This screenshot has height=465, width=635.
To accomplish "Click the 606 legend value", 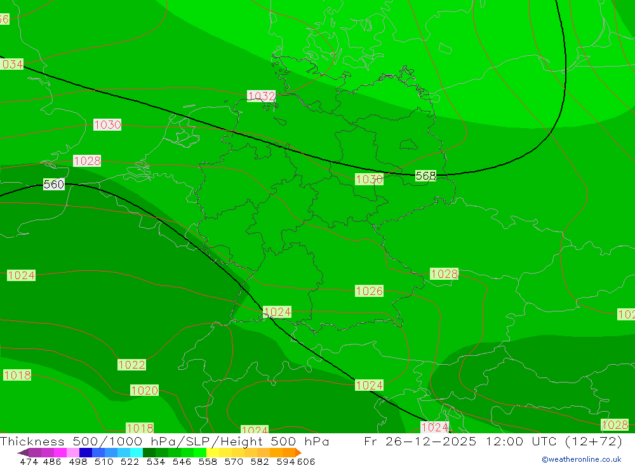I will pyautogui.click(x=306, y=461).
